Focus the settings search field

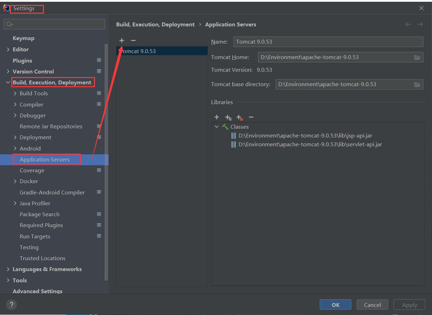pos(54,24)
